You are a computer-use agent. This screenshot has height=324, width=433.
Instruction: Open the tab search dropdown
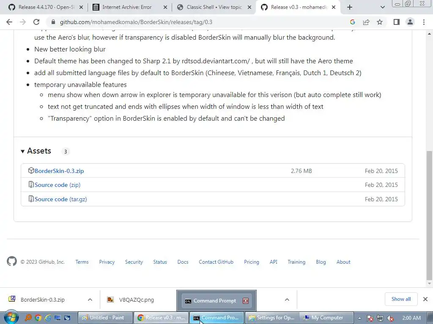tap(382, 7)
